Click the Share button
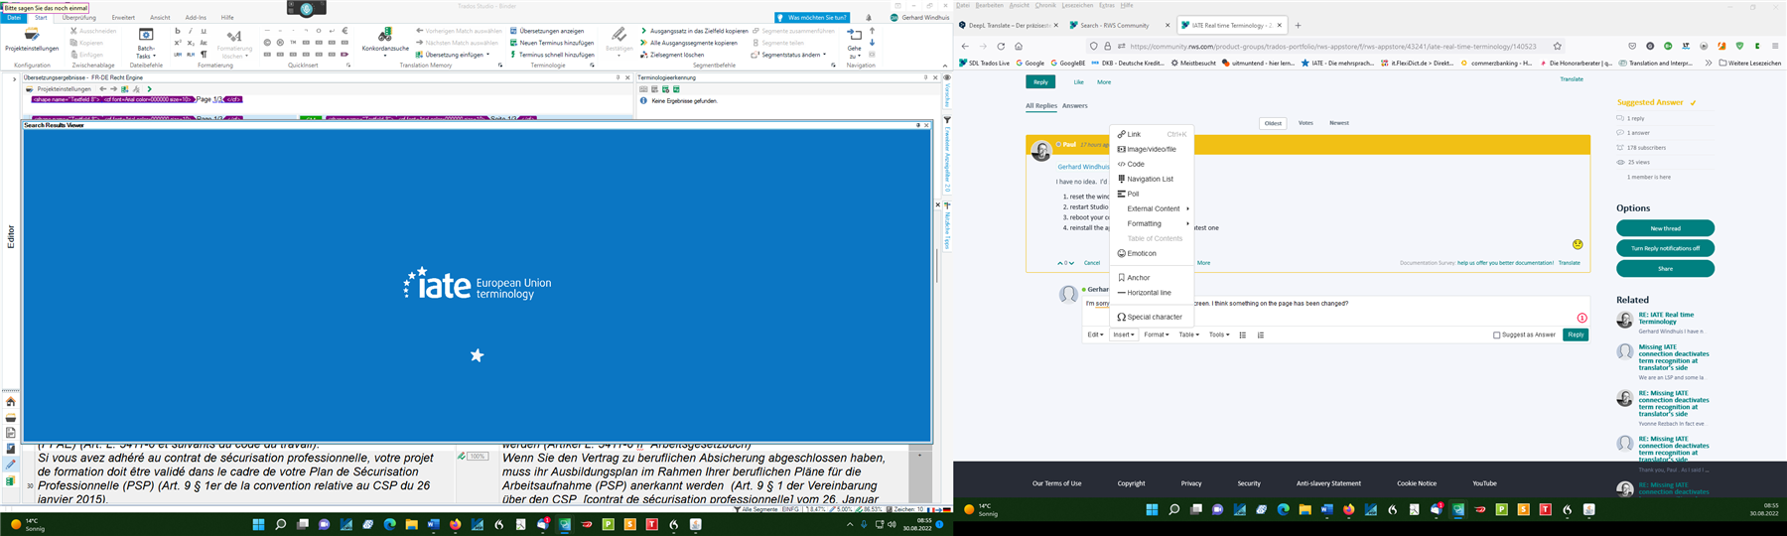The width and height of the screenshot is (1787, 536). [x=1665, y=268]
